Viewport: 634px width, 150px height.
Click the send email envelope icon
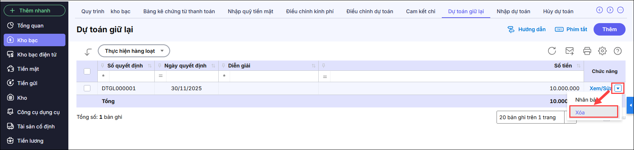569,51
